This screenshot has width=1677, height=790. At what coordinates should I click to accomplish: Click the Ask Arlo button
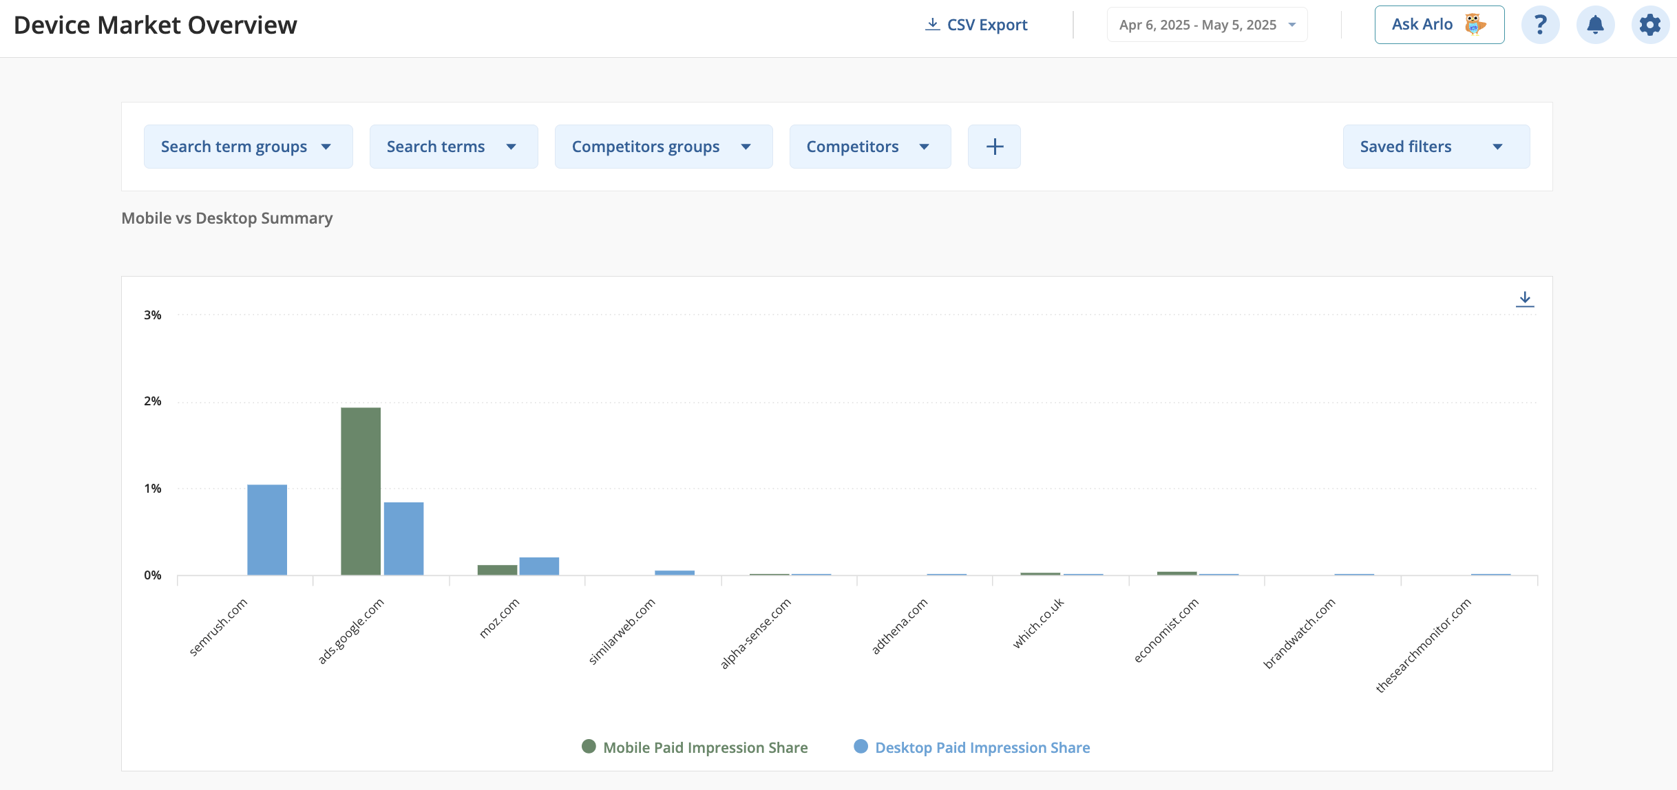pos(1439,25)
